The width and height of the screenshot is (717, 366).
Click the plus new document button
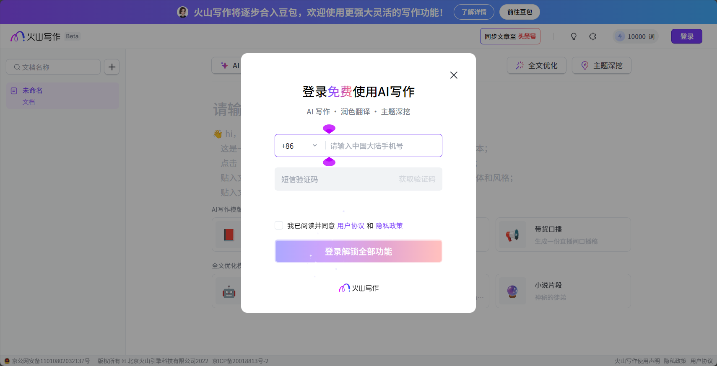tap(112, 67)
